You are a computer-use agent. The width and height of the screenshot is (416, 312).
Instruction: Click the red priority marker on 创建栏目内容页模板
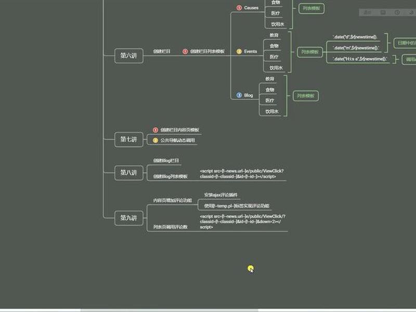click(155, 129)
